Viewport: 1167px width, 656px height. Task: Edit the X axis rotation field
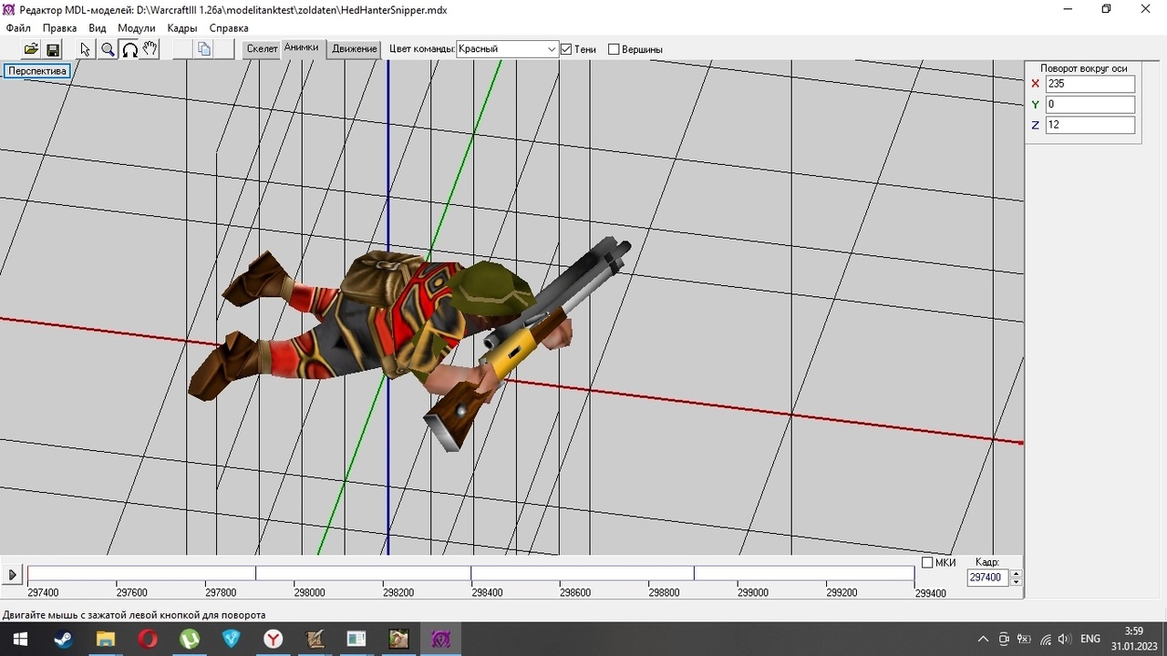1090,84
